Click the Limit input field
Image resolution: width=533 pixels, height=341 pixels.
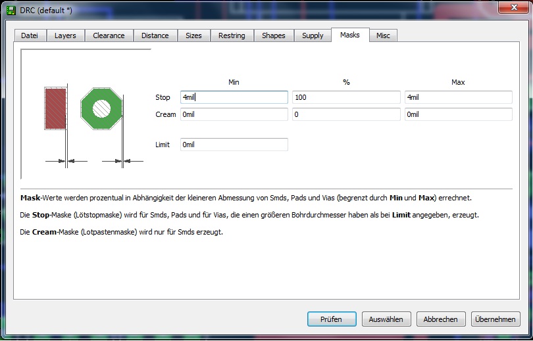click(234, 145)
